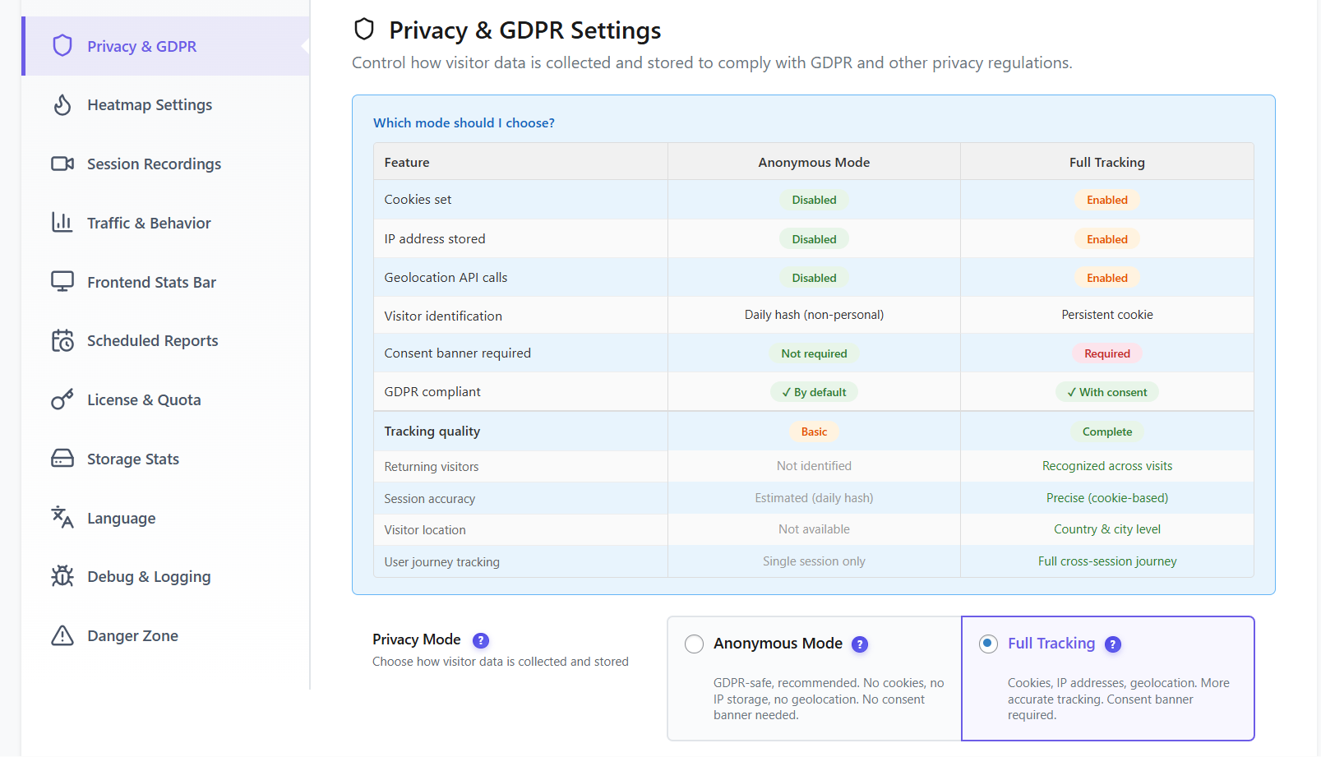The image size is (1321, 757).
Task: Show help tooltip beside Anonymous Mode option
Action: click(x=860, y=644)
